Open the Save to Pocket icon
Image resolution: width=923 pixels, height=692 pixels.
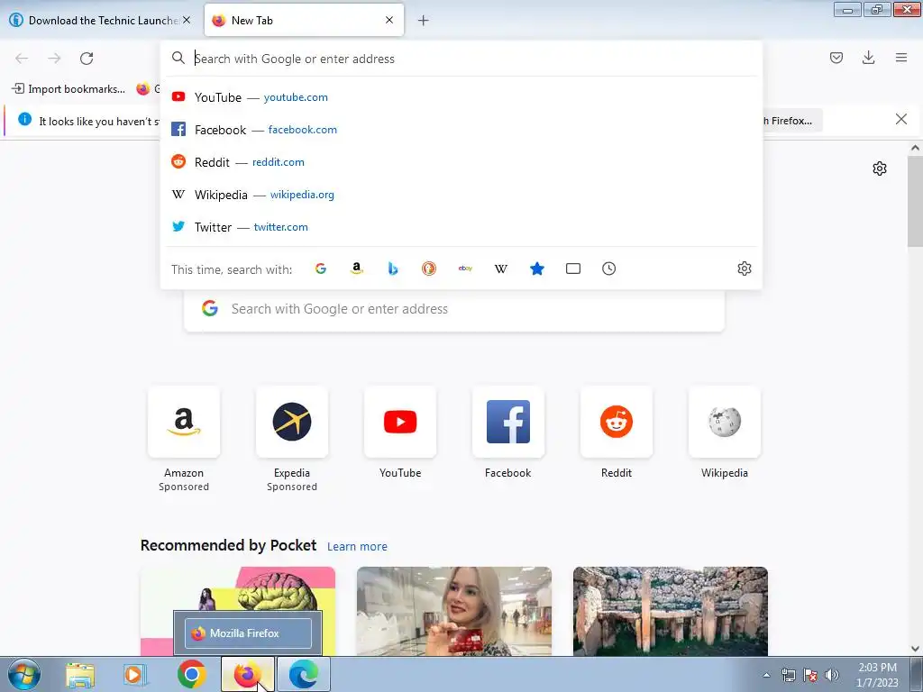[x=836, y=58]
